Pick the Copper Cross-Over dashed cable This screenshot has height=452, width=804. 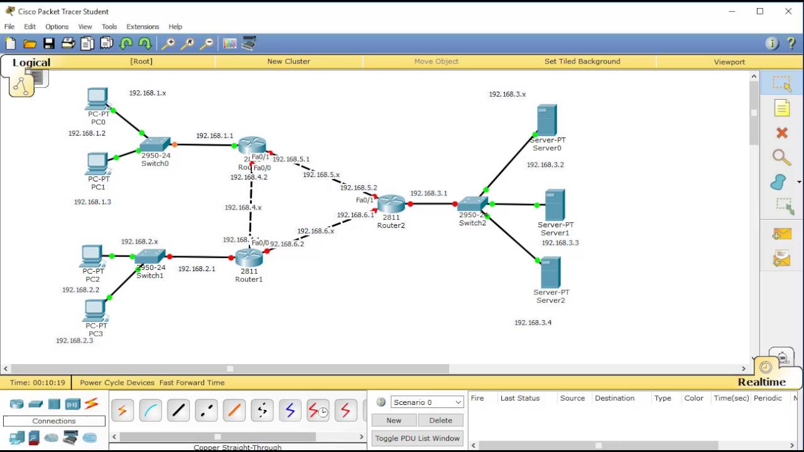(206, 411)
